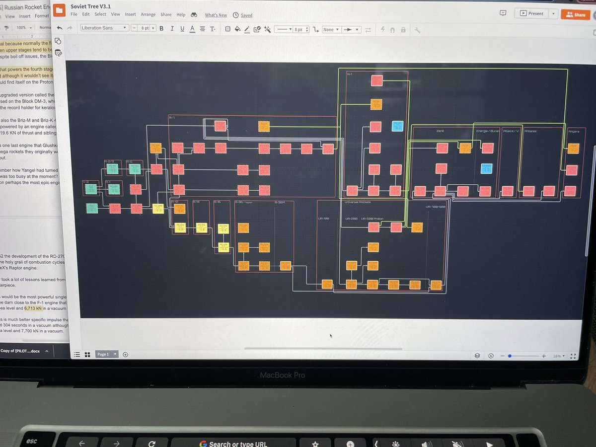Click the orange Share button
Screen dimensions: 596x447
click(575, 15)
